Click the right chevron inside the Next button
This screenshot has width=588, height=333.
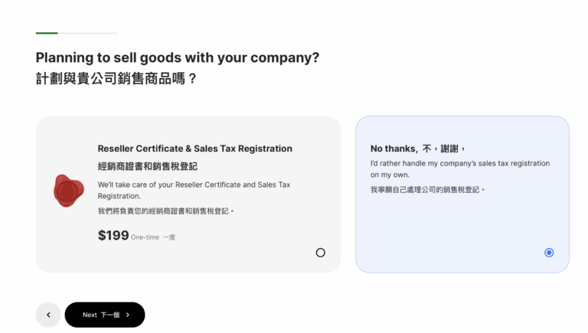[x=128, y=315]
